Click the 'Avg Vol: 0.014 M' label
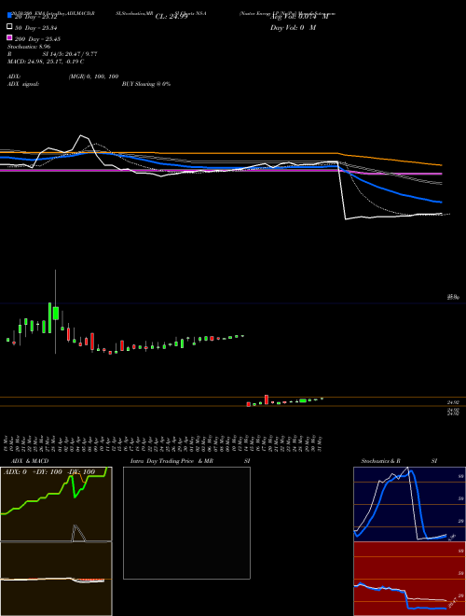The height and width of the screenshot is (616, 466). click(300, 17)
